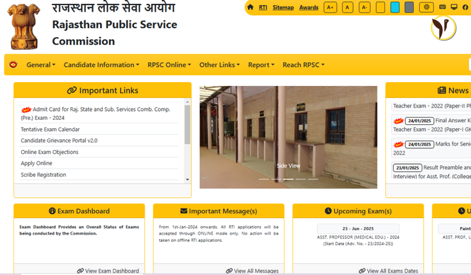Click the Important Links scrollbar up arrow

[x=187, y=102]
